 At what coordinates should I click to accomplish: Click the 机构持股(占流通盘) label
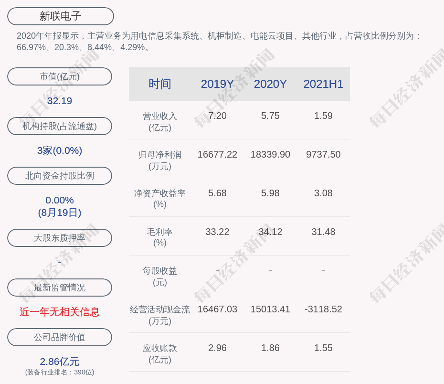tap(60, 126)
